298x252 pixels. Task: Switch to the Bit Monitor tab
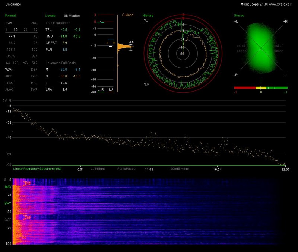pyautogui.click(x=72, y=16)
